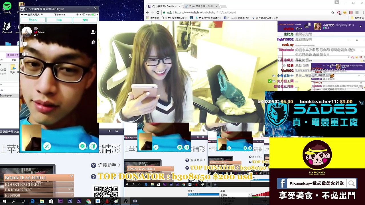Open the caller profile avatar in AirPlayer

[x=27, y=32]
